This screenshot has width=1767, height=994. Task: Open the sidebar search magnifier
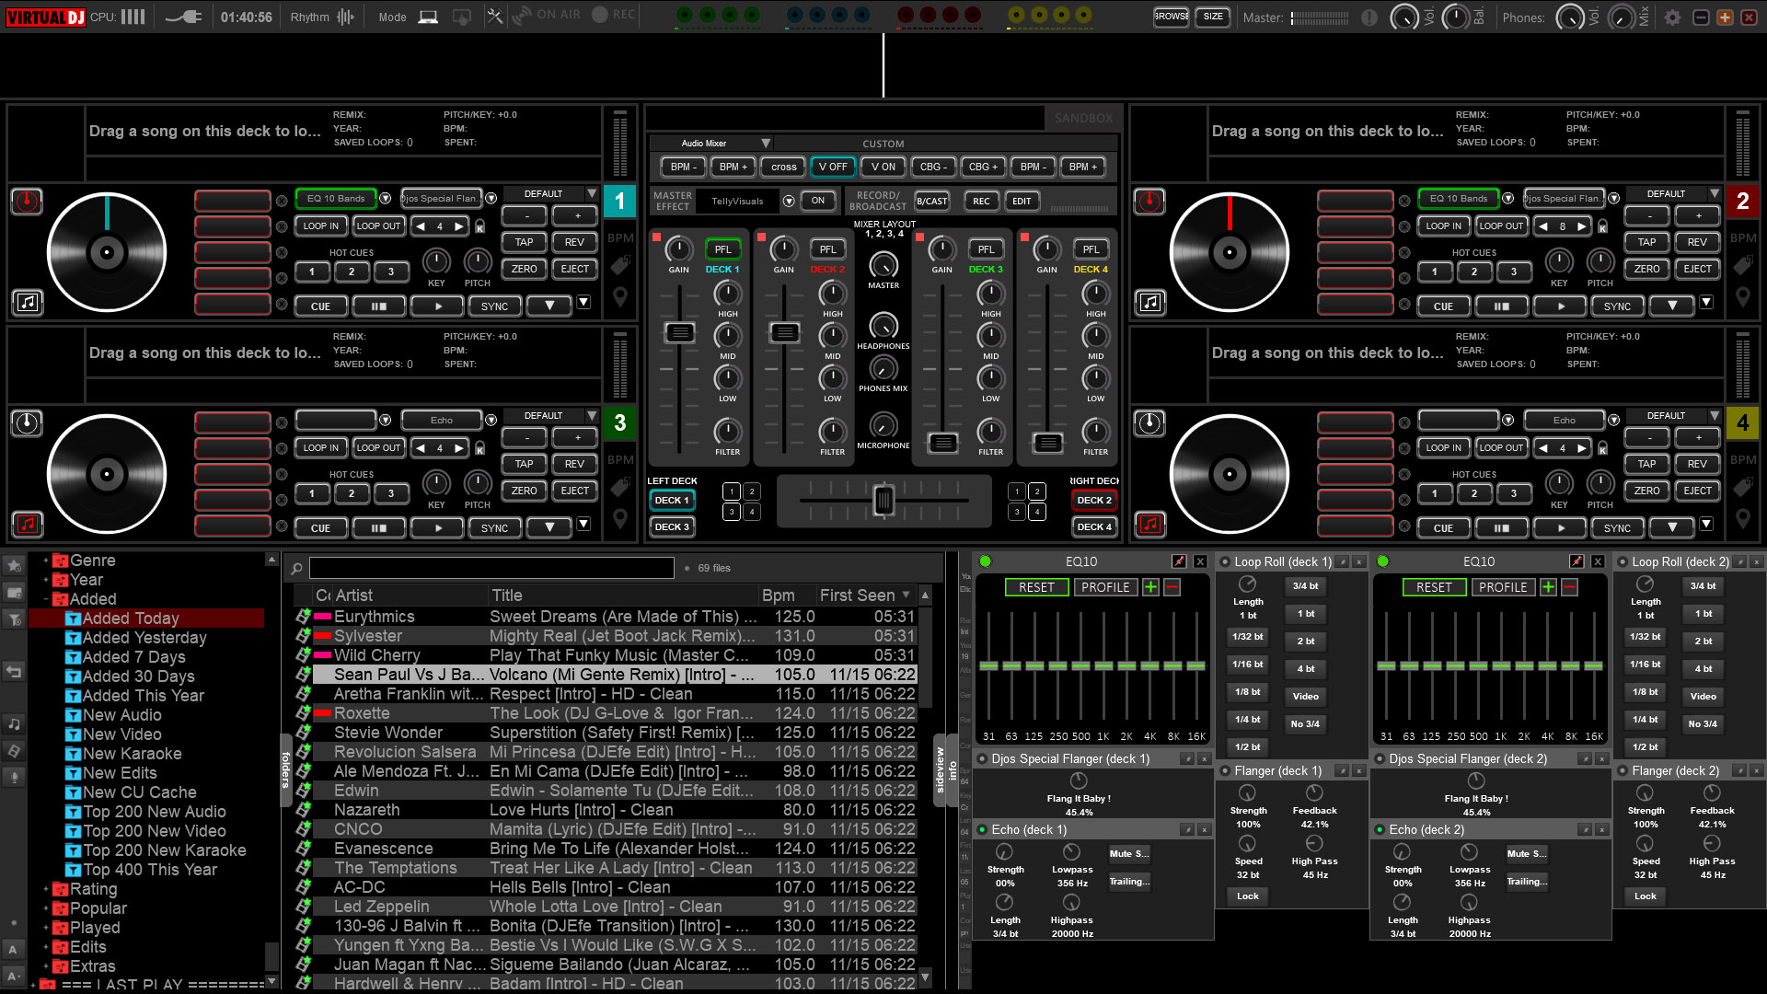294,567
